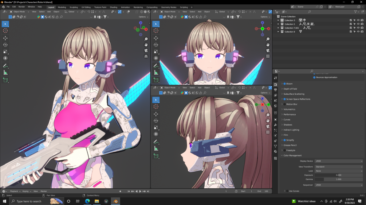Toggle Bloom effect checkbox

(284, 84)
